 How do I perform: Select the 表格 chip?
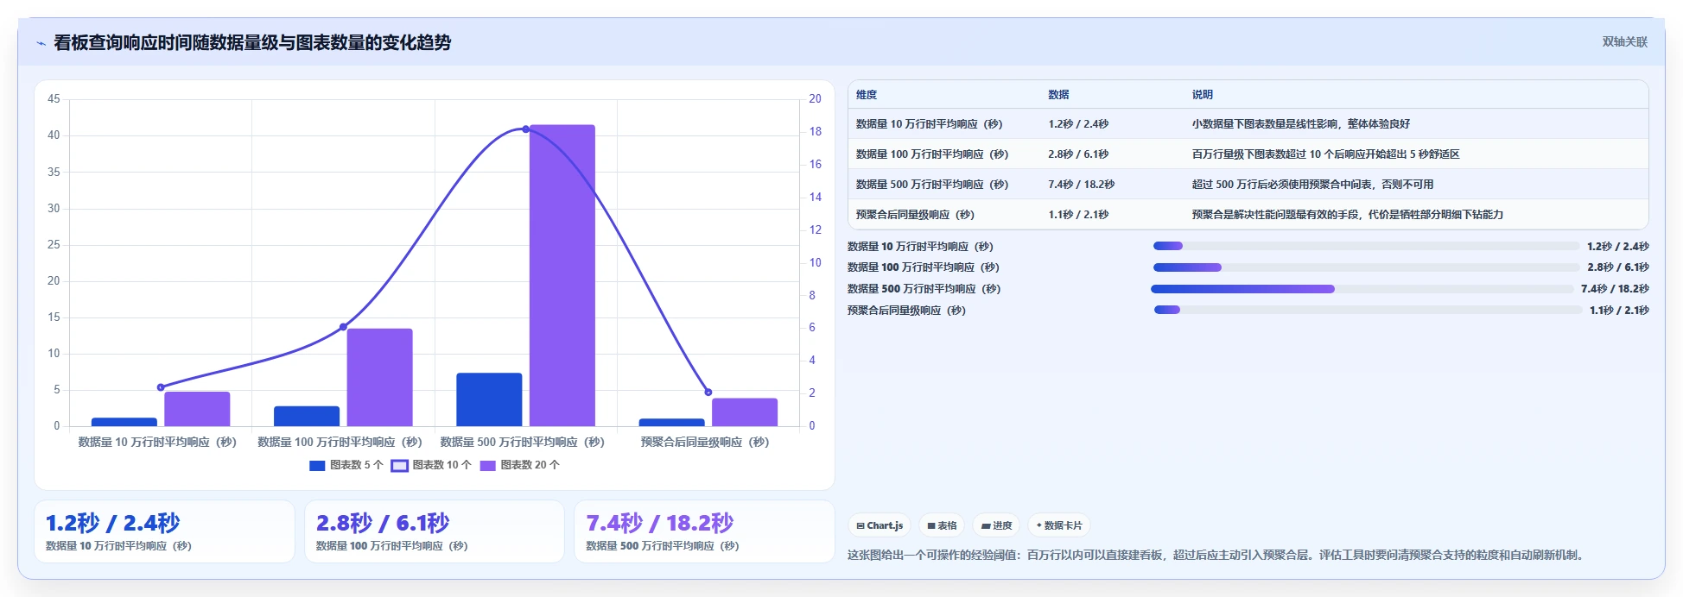942,525
